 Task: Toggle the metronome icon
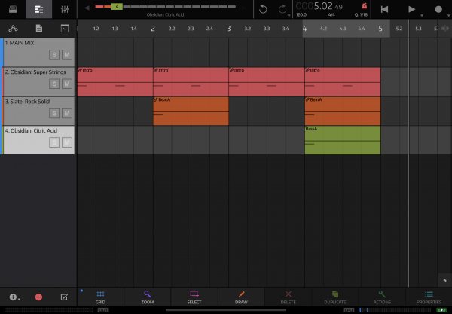click(365, 5)
